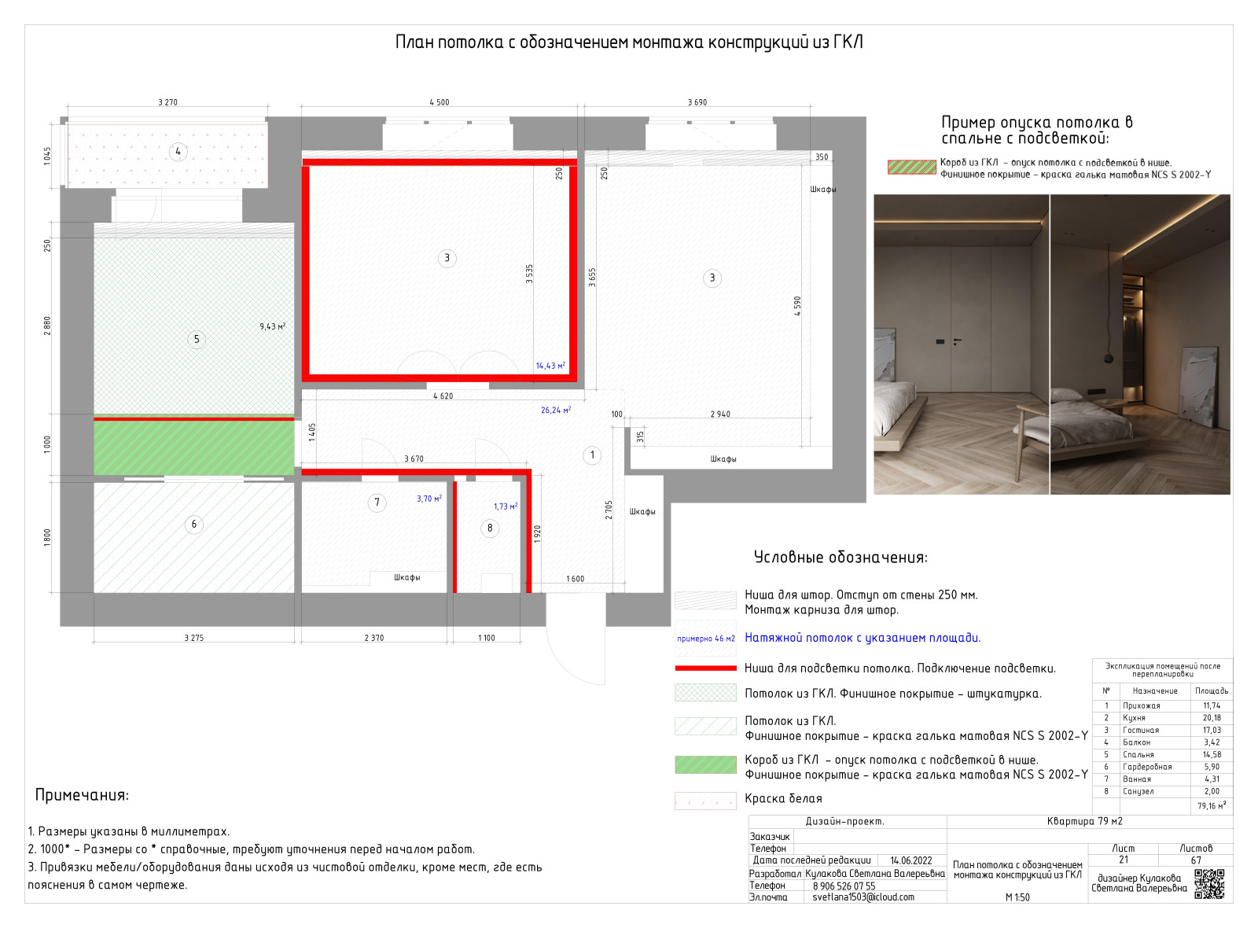Select marker 3 inside the red-outlined room
The width and height of the screenshot is (1258, 928).
coord(447,258)
